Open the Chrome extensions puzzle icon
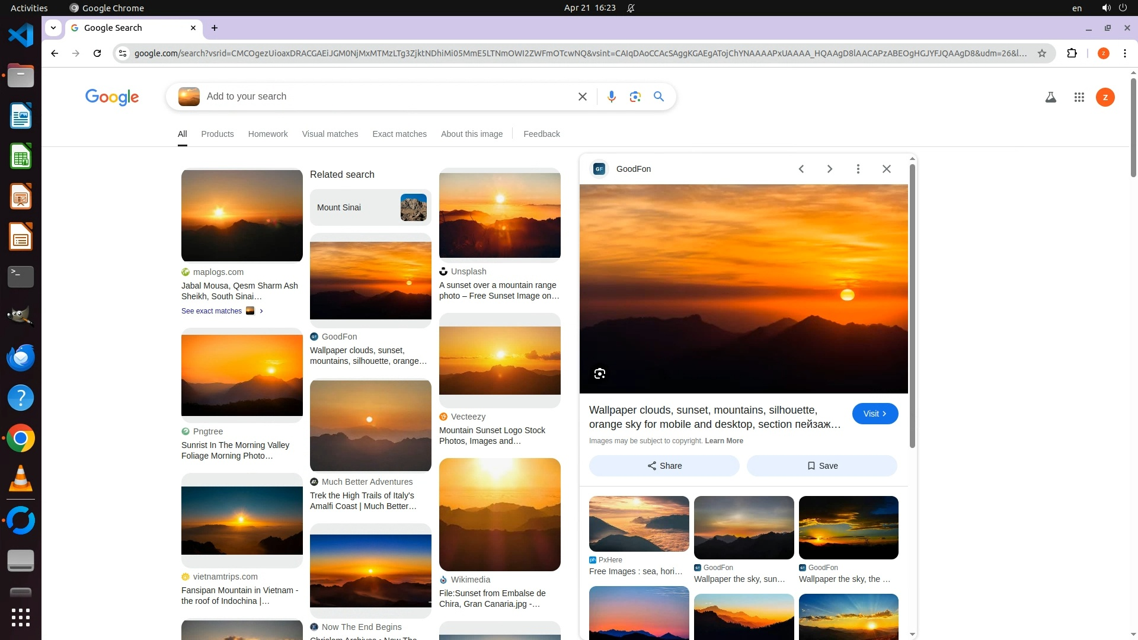This screenshot has width=1138, height=640. click(x=1072, y=53)
